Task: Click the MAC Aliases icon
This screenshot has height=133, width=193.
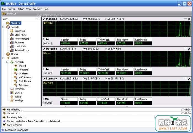Action: (16, 77)
